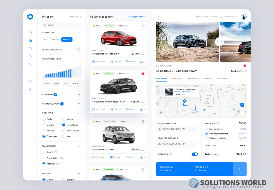The image size is (274, 190).
Task: Open the user avatar profile
Action: click(244, 17)
